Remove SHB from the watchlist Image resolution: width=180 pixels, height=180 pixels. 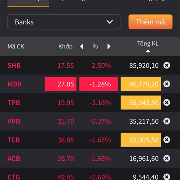tap(167, 65)
